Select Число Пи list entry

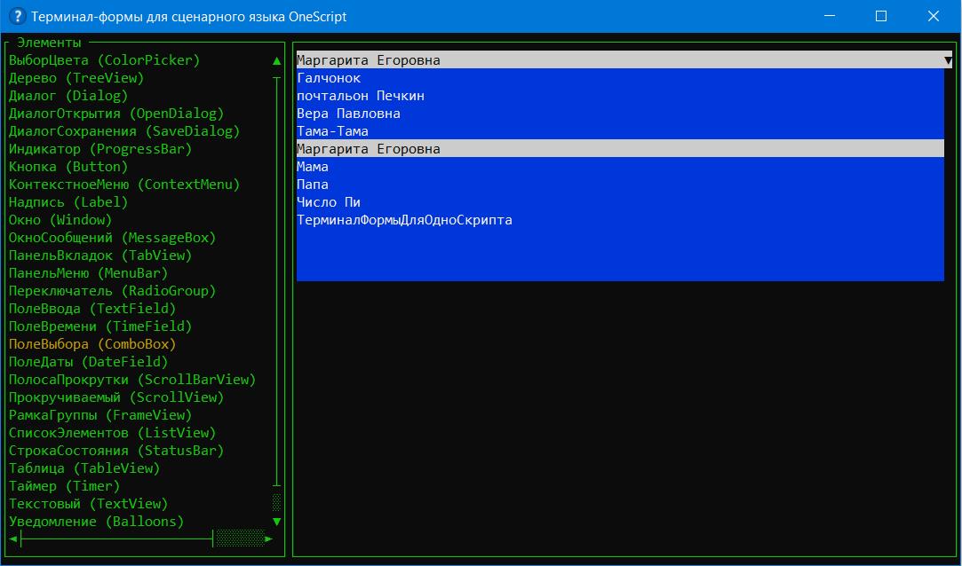click(x=328, y=202)
